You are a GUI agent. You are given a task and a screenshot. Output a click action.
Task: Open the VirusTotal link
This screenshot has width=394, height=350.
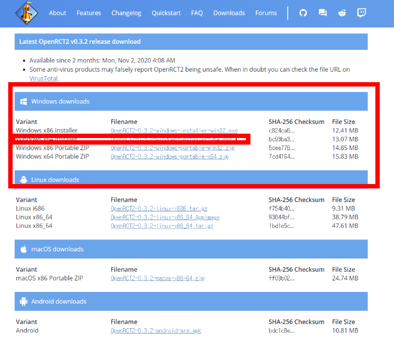[43, 78]
